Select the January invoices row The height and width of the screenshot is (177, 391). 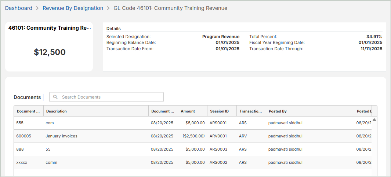[61, 136]
